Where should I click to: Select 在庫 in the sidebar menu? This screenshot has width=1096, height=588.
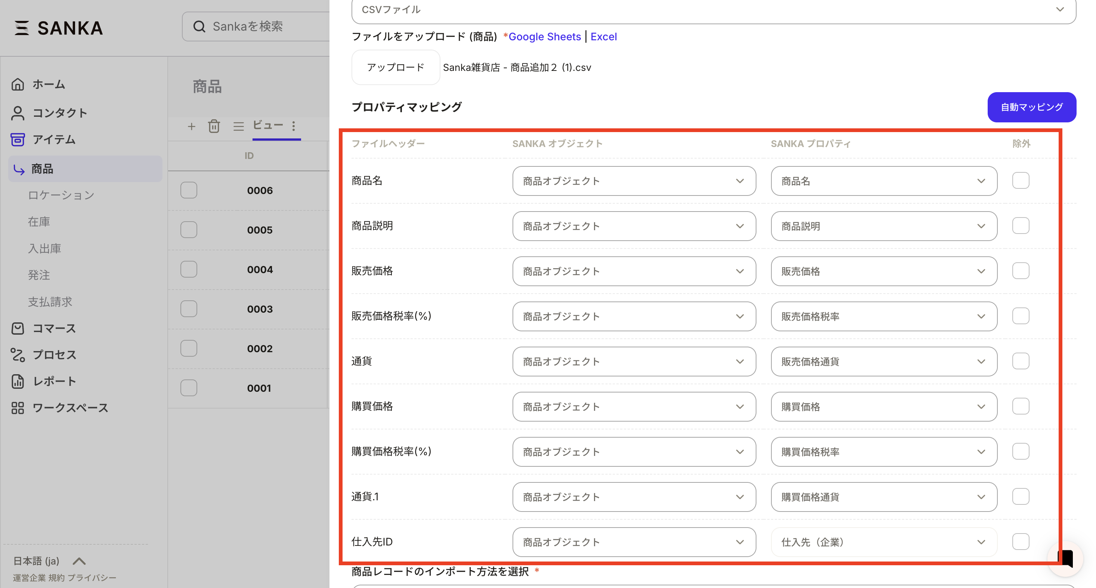point(39,222)
